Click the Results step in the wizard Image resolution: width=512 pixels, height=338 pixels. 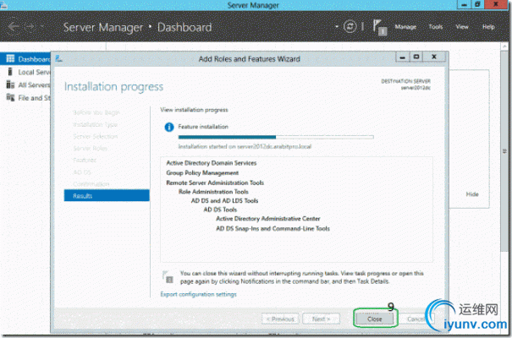click(107, 195)
